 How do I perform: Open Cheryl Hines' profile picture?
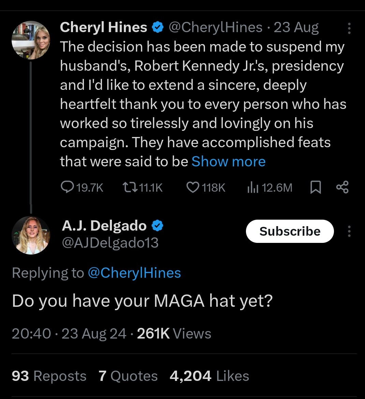(31, 40)
